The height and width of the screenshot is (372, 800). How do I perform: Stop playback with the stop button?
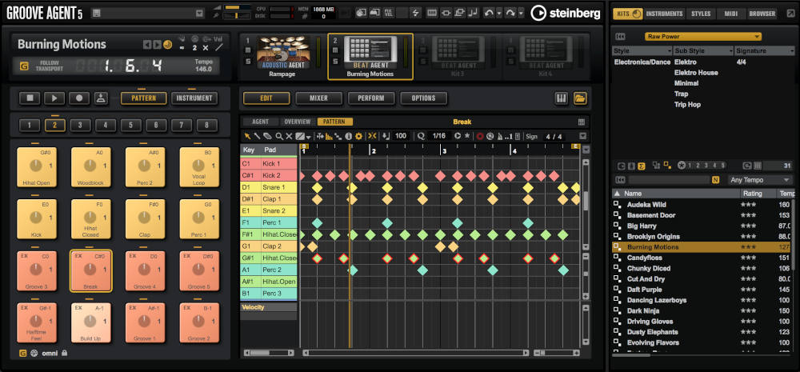coord(30,98)
